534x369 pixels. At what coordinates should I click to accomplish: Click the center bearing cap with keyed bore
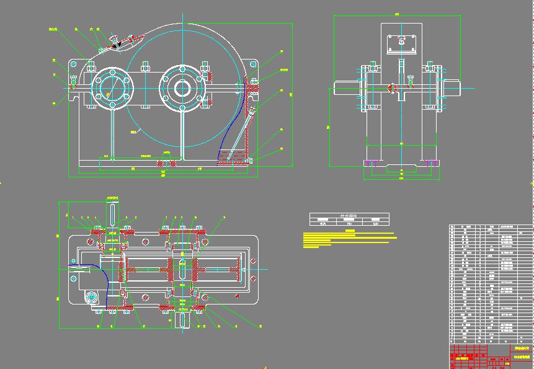(182, 89)
